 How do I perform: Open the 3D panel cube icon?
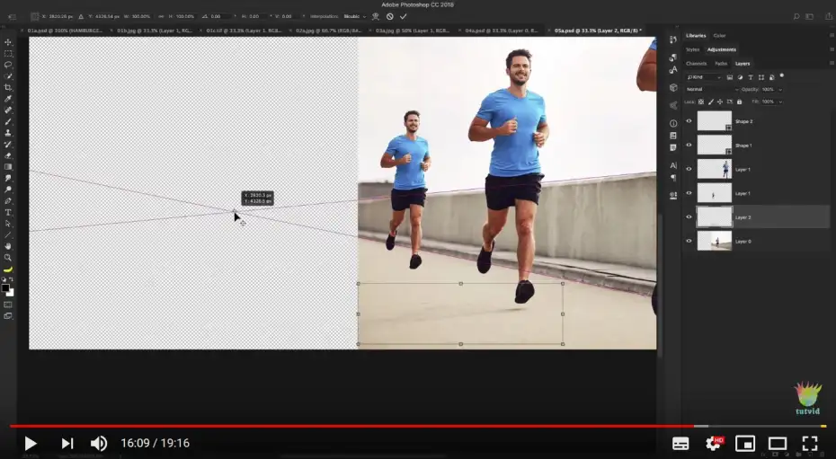click(x=673, y=87)
